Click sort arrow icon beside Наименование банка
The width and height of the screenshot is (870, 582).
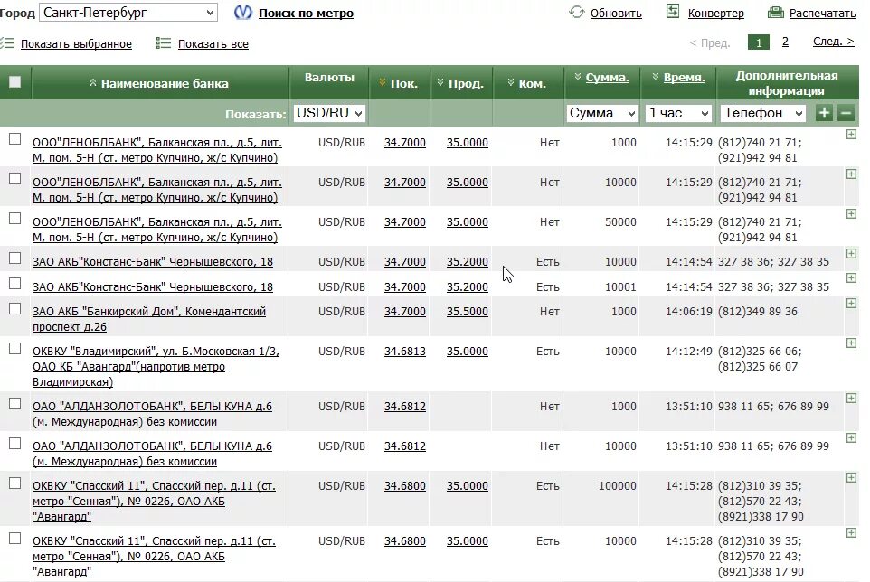coord(92,82)
